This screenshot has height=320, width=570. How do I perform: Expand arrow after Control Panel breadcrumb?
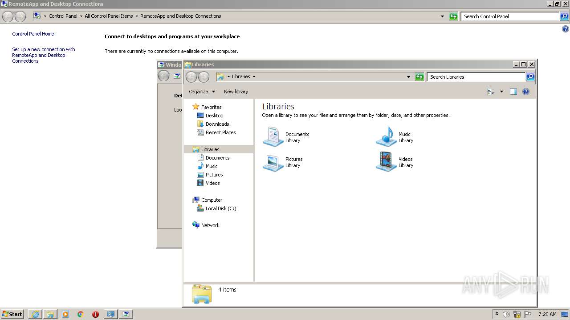pyautogui.click(x=81, y=16)
